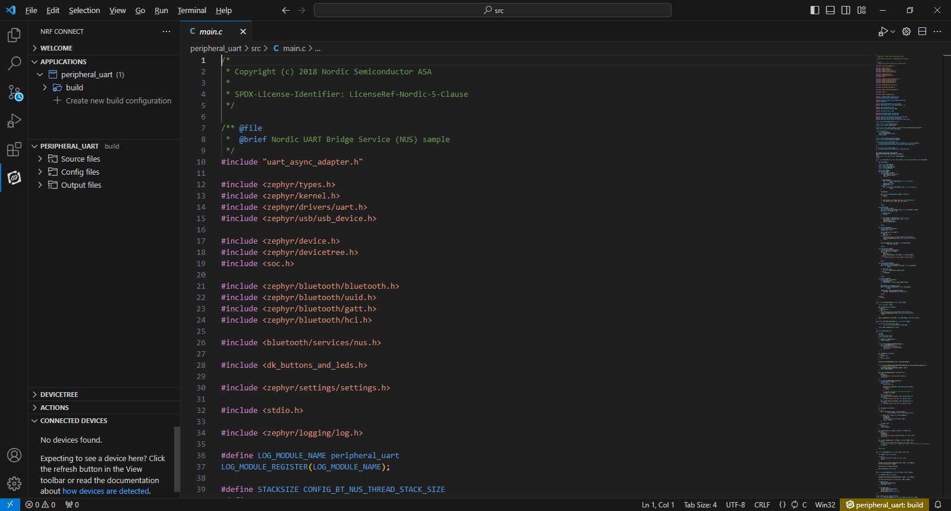
Task: Open the Accounts icon
Action: [x=14, y=455]
